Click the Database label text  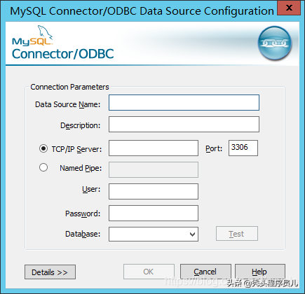tap(83, 234)
